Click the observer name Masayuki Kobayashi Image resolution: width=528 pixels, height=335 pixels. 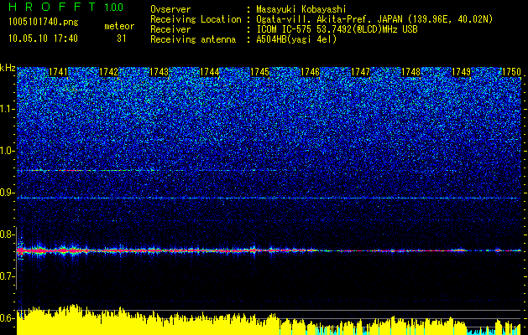[x=301, y=9]
